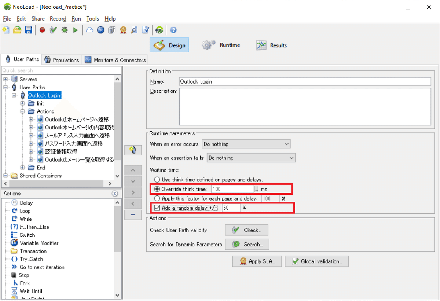Select Use think time defined on pages
Image resolution: width=440 pixels, height=301 pixels.
(157, 180)
